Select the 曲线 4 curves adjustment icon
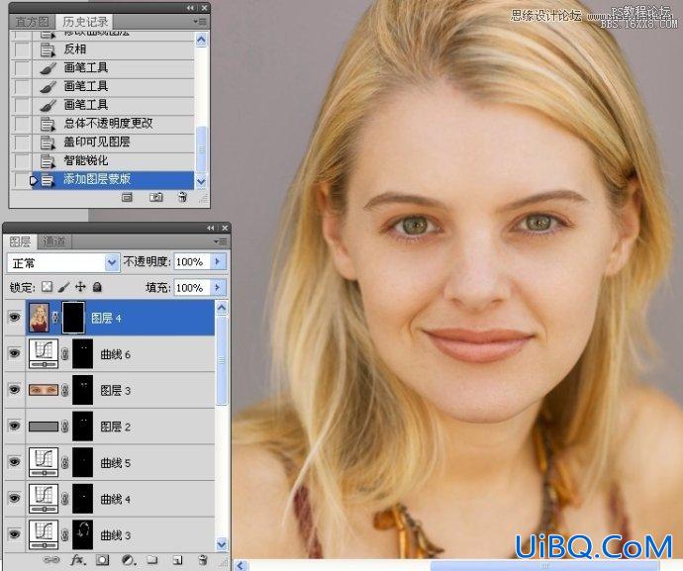683x571 pixels. [x=44, y=498]
